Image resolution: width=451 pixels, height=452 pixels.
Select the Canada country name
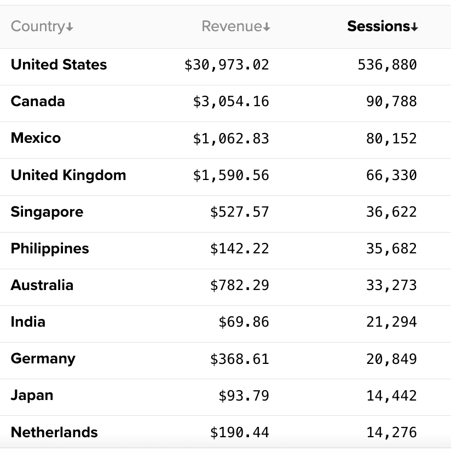(38, 101)
